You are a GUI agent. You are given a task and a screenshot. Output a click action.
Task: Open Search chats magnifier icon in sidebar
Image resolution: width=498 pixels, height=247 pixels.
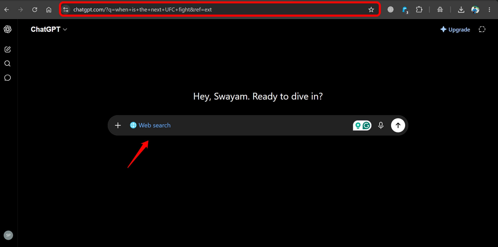tap(8, 64)
